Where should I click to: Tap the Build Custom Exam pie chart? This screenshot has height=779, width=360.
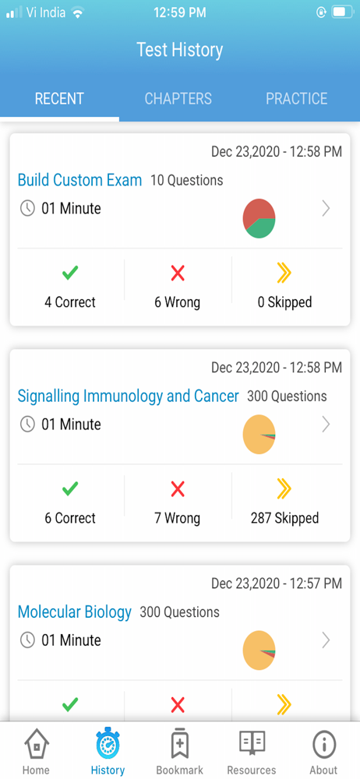click(x=259, y=218)
